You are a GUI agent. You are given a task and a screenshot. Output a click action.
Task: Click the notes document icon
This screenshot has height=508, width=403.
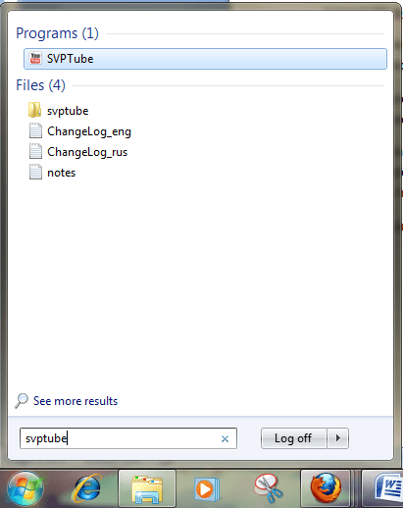35,172
